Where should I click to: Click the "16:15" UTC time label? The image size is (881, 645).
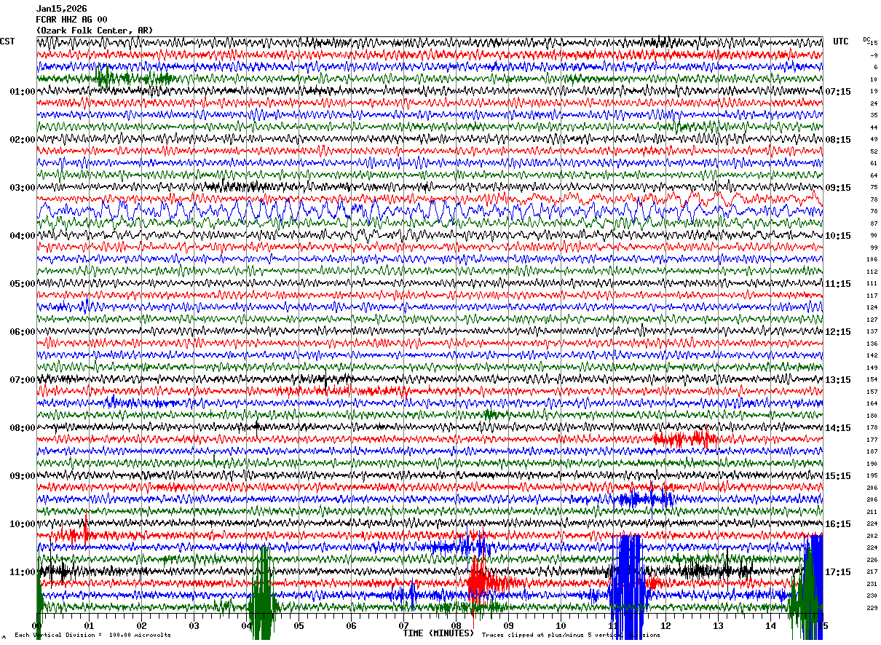(838, 524)
